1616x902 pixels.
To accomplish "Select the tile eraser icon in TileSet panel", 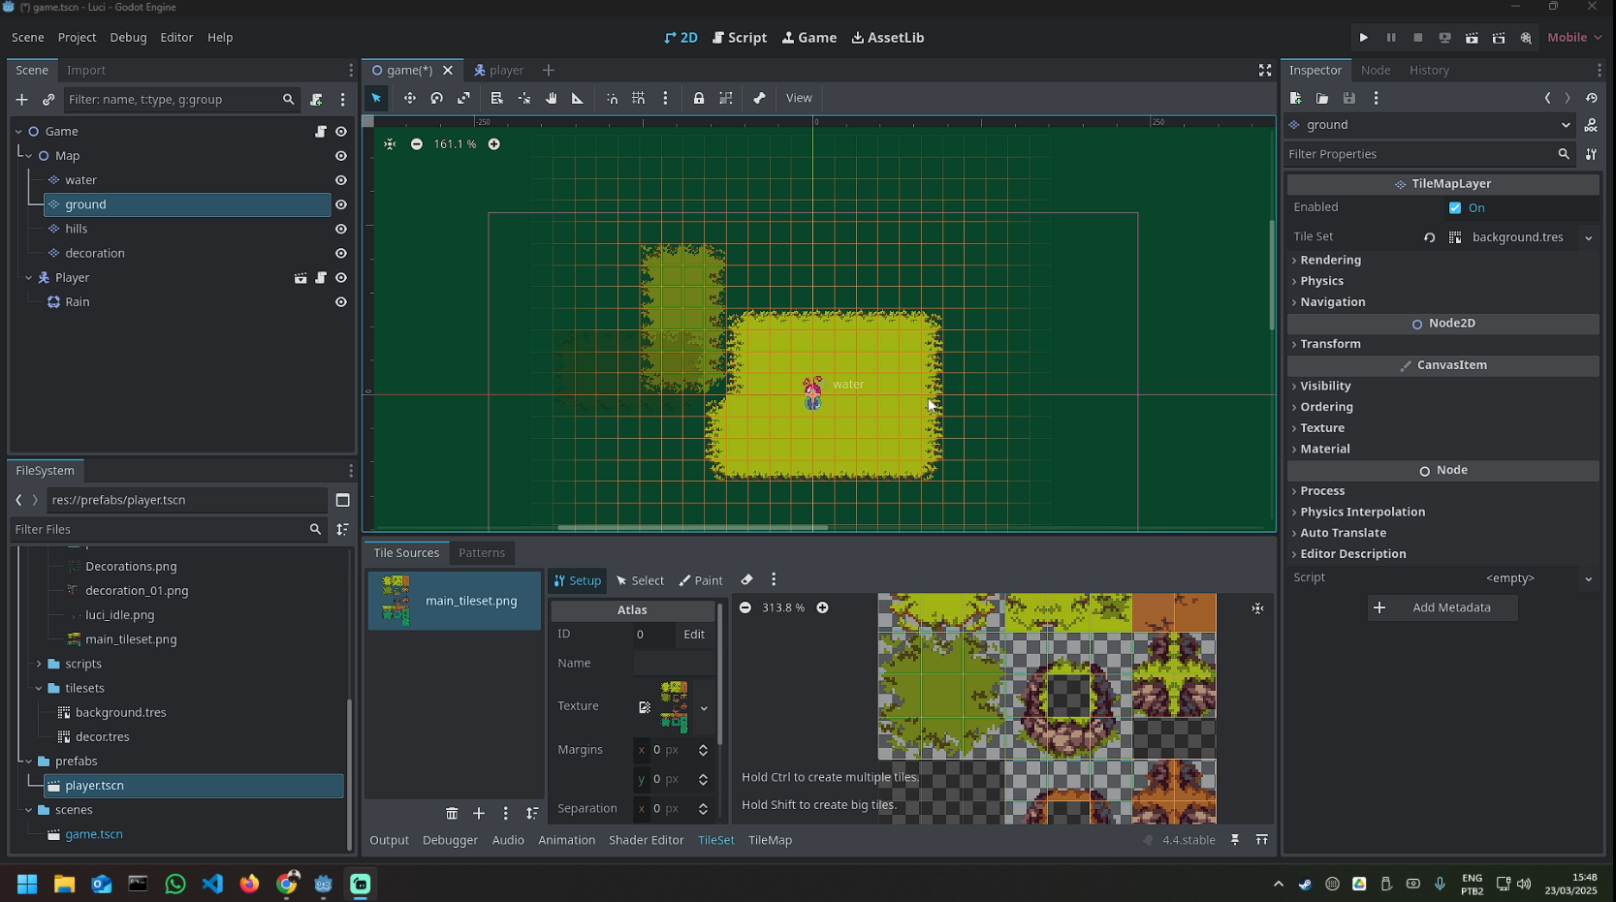I will (746, 580).
